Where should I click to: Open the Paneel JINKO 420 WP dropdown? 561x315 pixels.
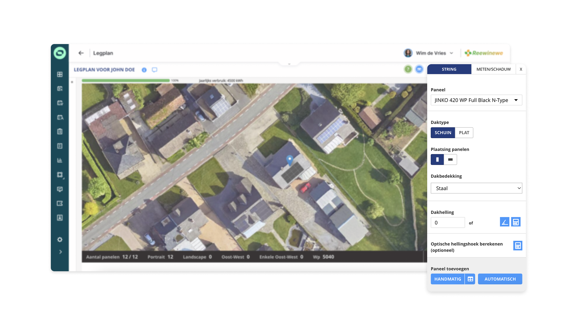coord(476,100)
